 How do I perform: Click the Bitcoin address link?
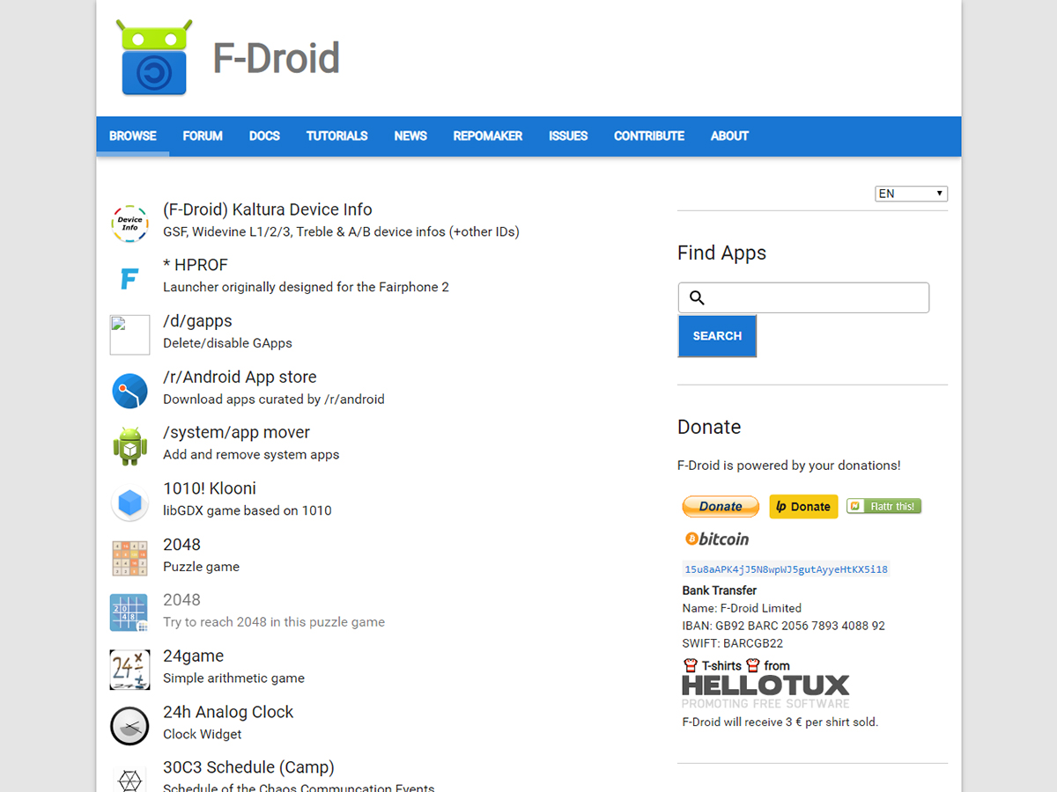coord(785,569)
